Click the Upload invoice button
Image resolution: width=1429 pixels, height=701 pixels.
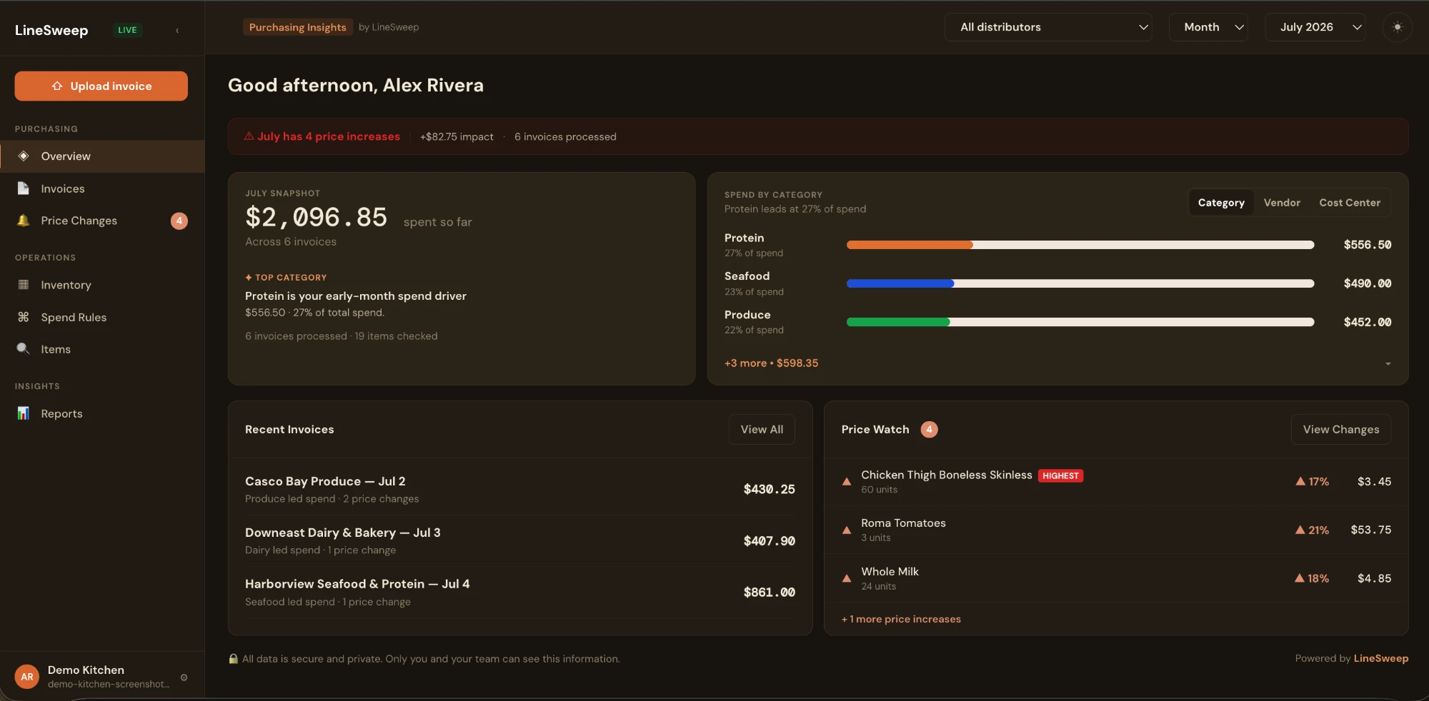pyautogui.click(x=101, y=86)
